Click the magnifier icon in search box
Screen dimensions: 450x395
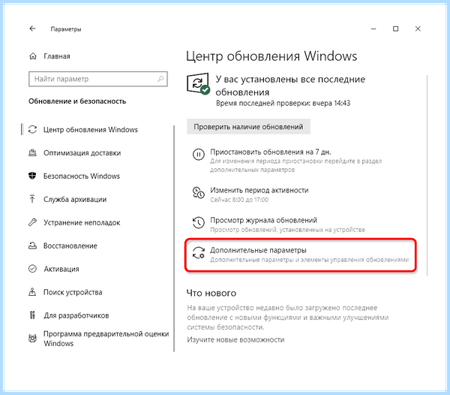(160, 79)
